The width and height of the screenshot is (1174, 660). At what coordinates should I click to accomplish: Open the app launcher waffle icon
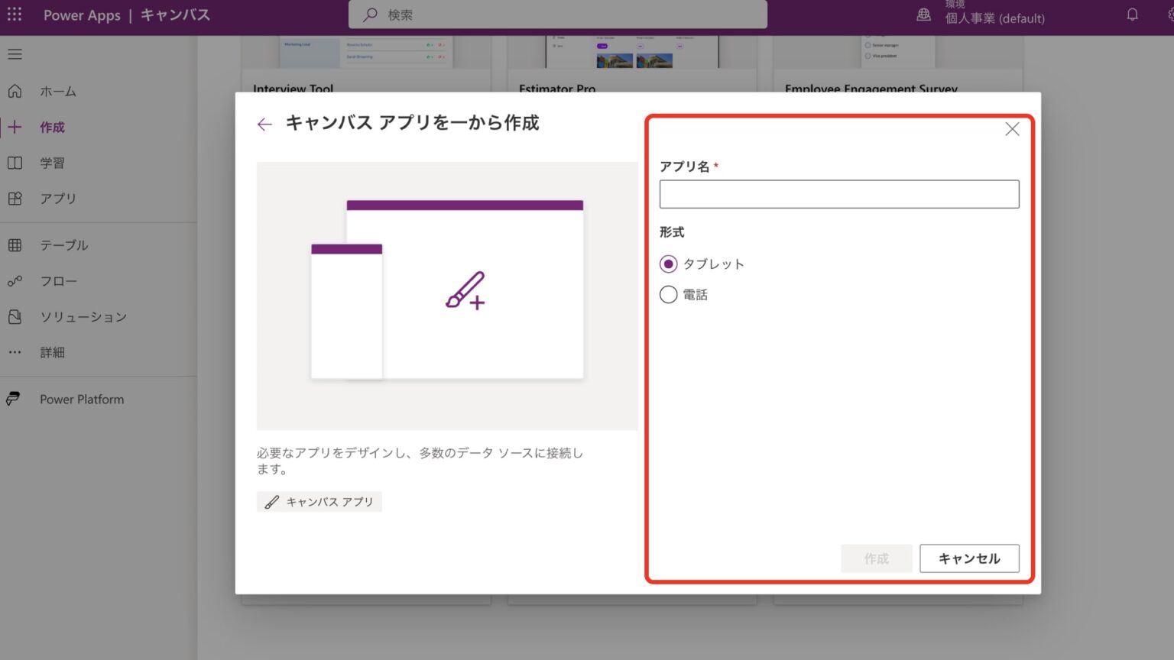click(x=15, y=15)
